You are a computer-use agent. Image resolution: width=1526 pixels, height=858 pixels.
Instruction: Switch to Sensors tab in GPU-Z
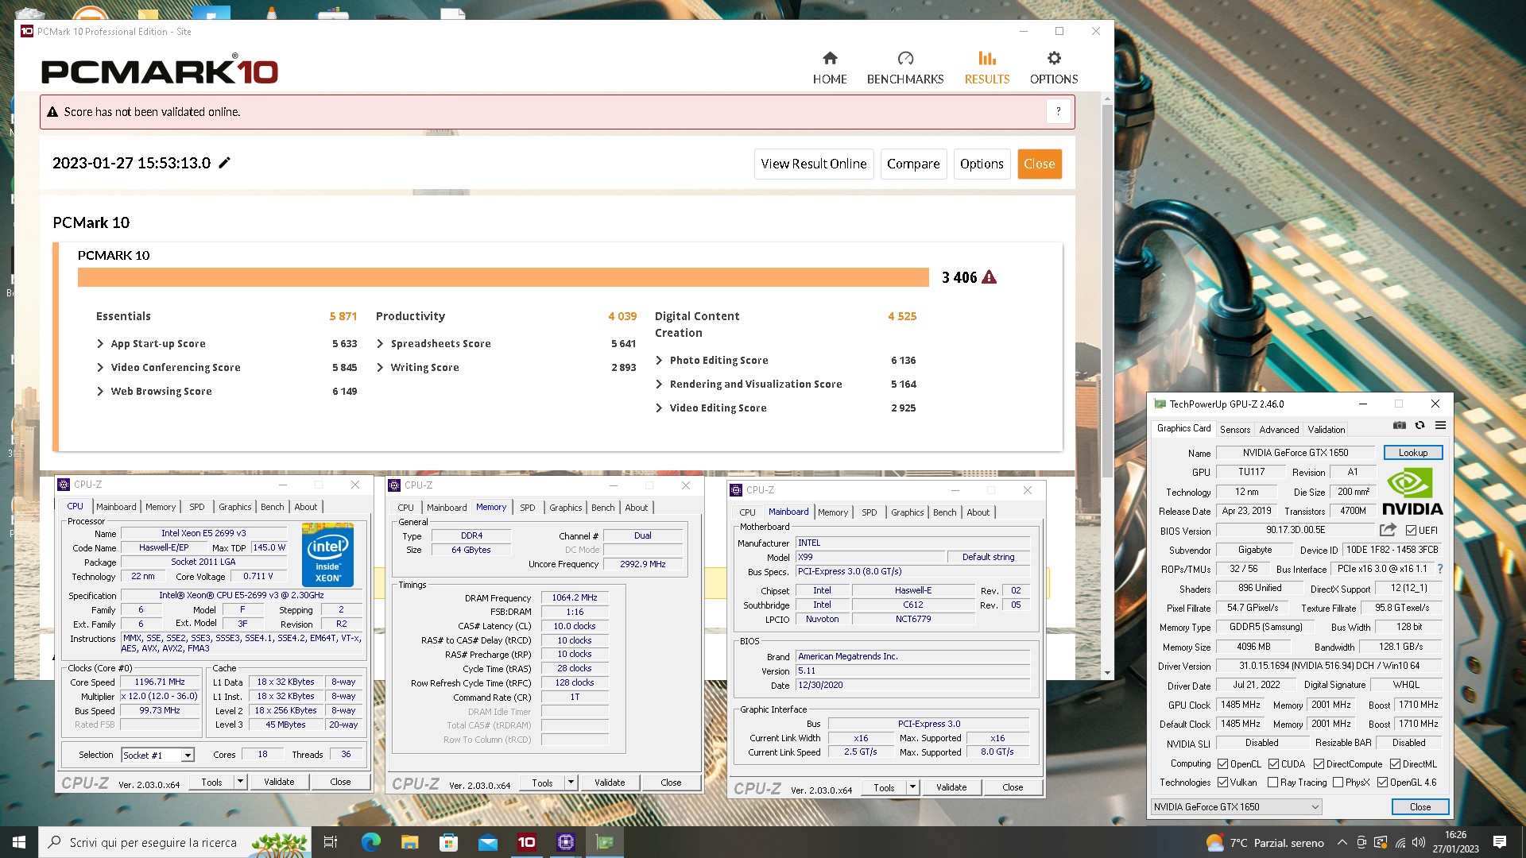point(1235,430)
